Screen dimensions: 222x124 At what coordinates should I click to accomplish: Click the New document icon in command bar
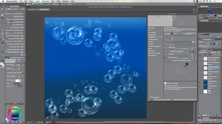click(27, 4)
